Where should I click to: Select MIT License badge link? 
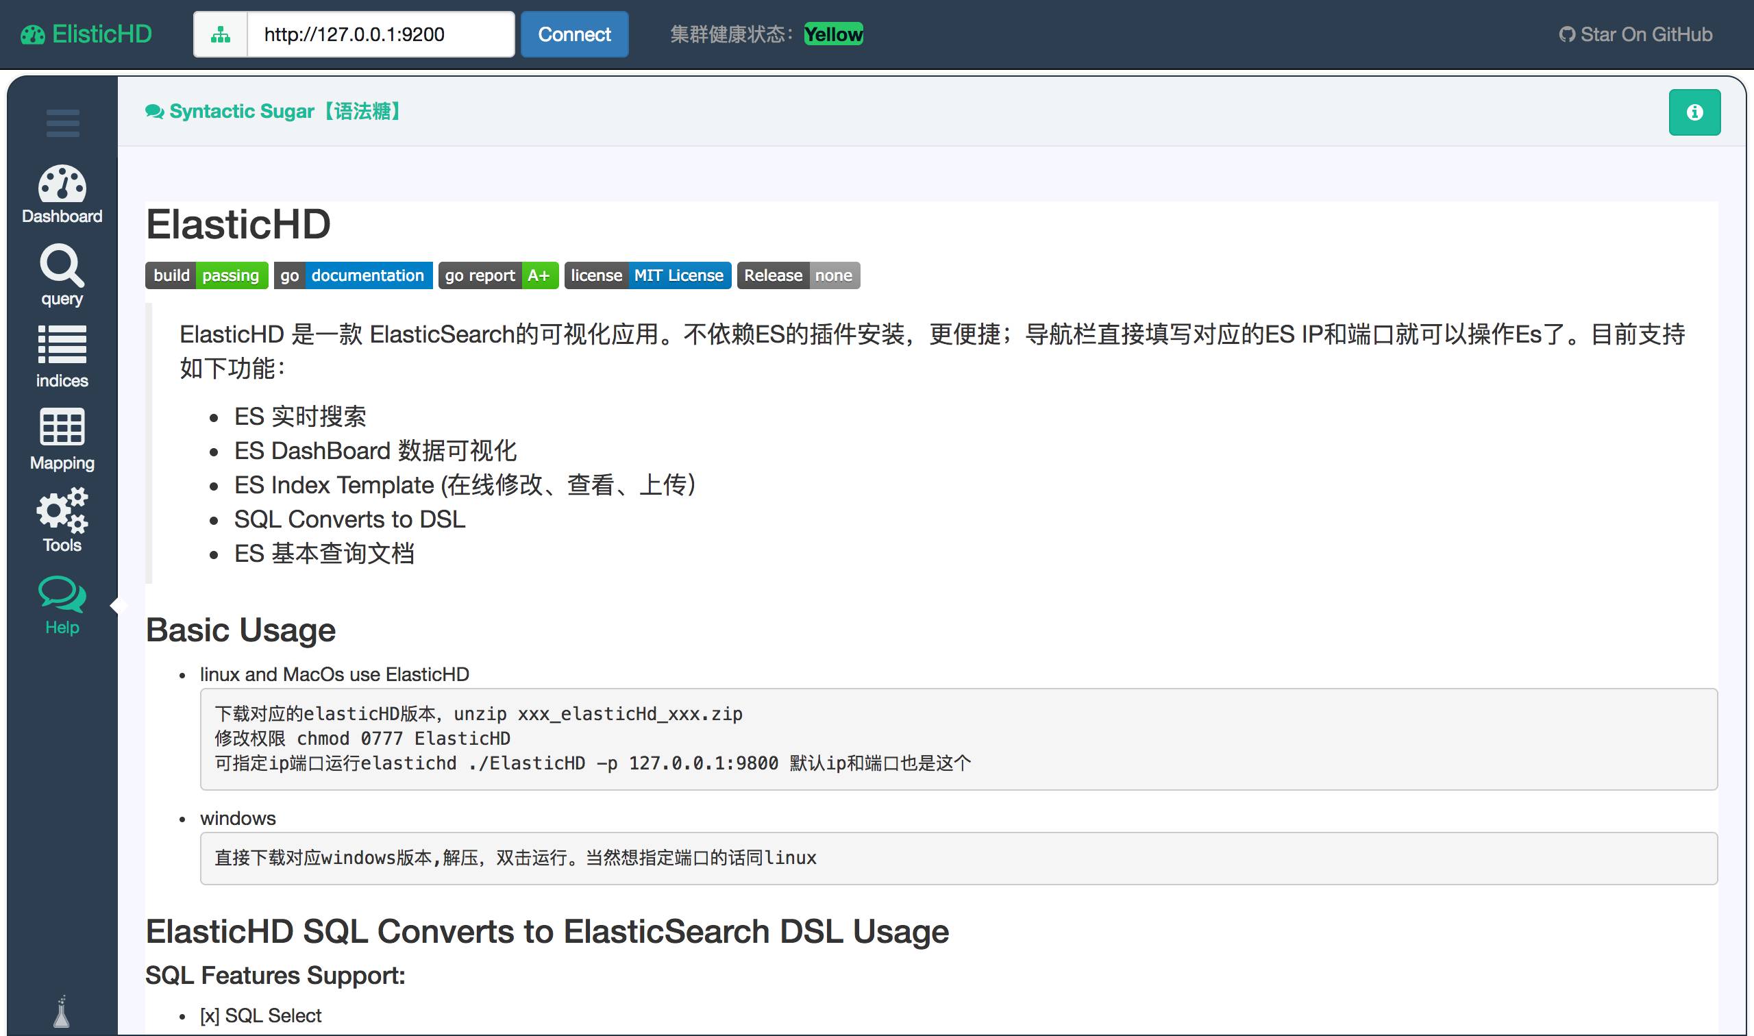point(646,274)
